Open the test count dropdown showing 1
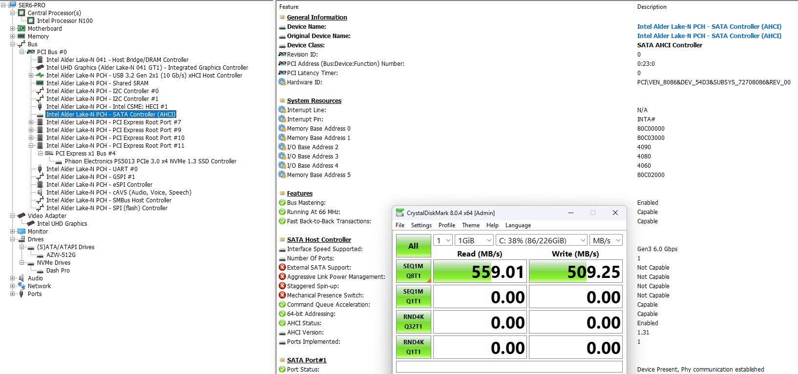Viewport: 798px width, 374px height. point(443,240)
